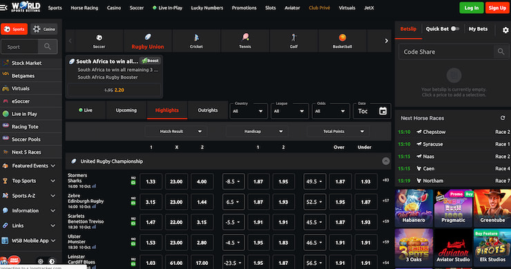The image size is (511, 269).
Task: Switch to the Live tab
Action: pyautogui.click(x=86, y=110)
